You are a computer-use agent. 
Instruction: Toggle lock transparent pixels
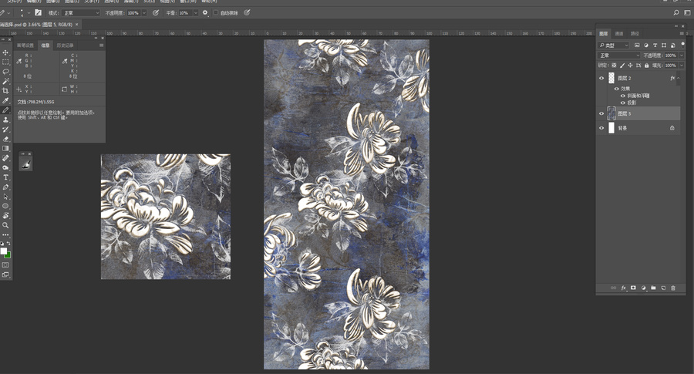[614, 66]
